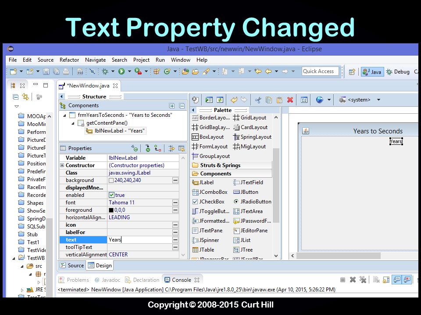This screenshot has width=421, height=315.
Task: Click the Run (green play) toolbar icon
Action: (121, 71)
